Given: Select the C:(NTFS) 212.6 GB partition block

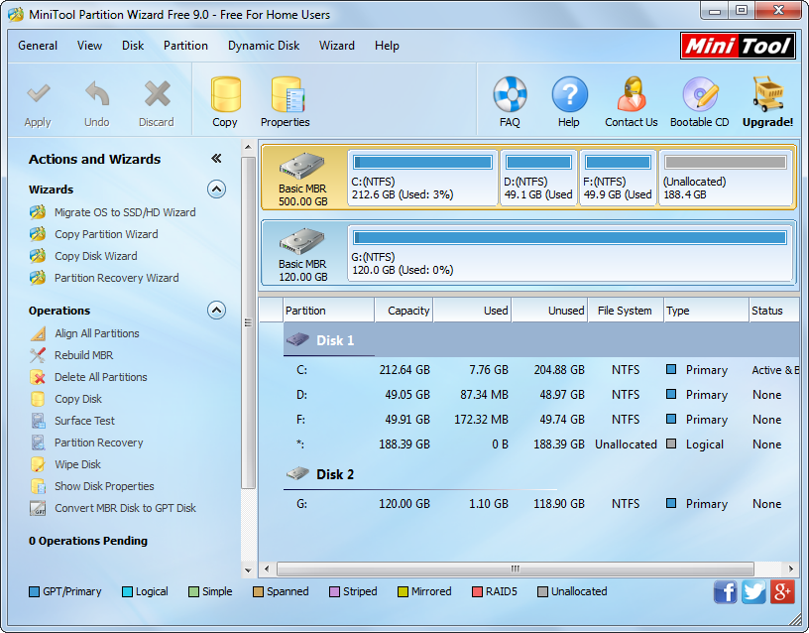Looking at the screenshot, I should 422,179.
